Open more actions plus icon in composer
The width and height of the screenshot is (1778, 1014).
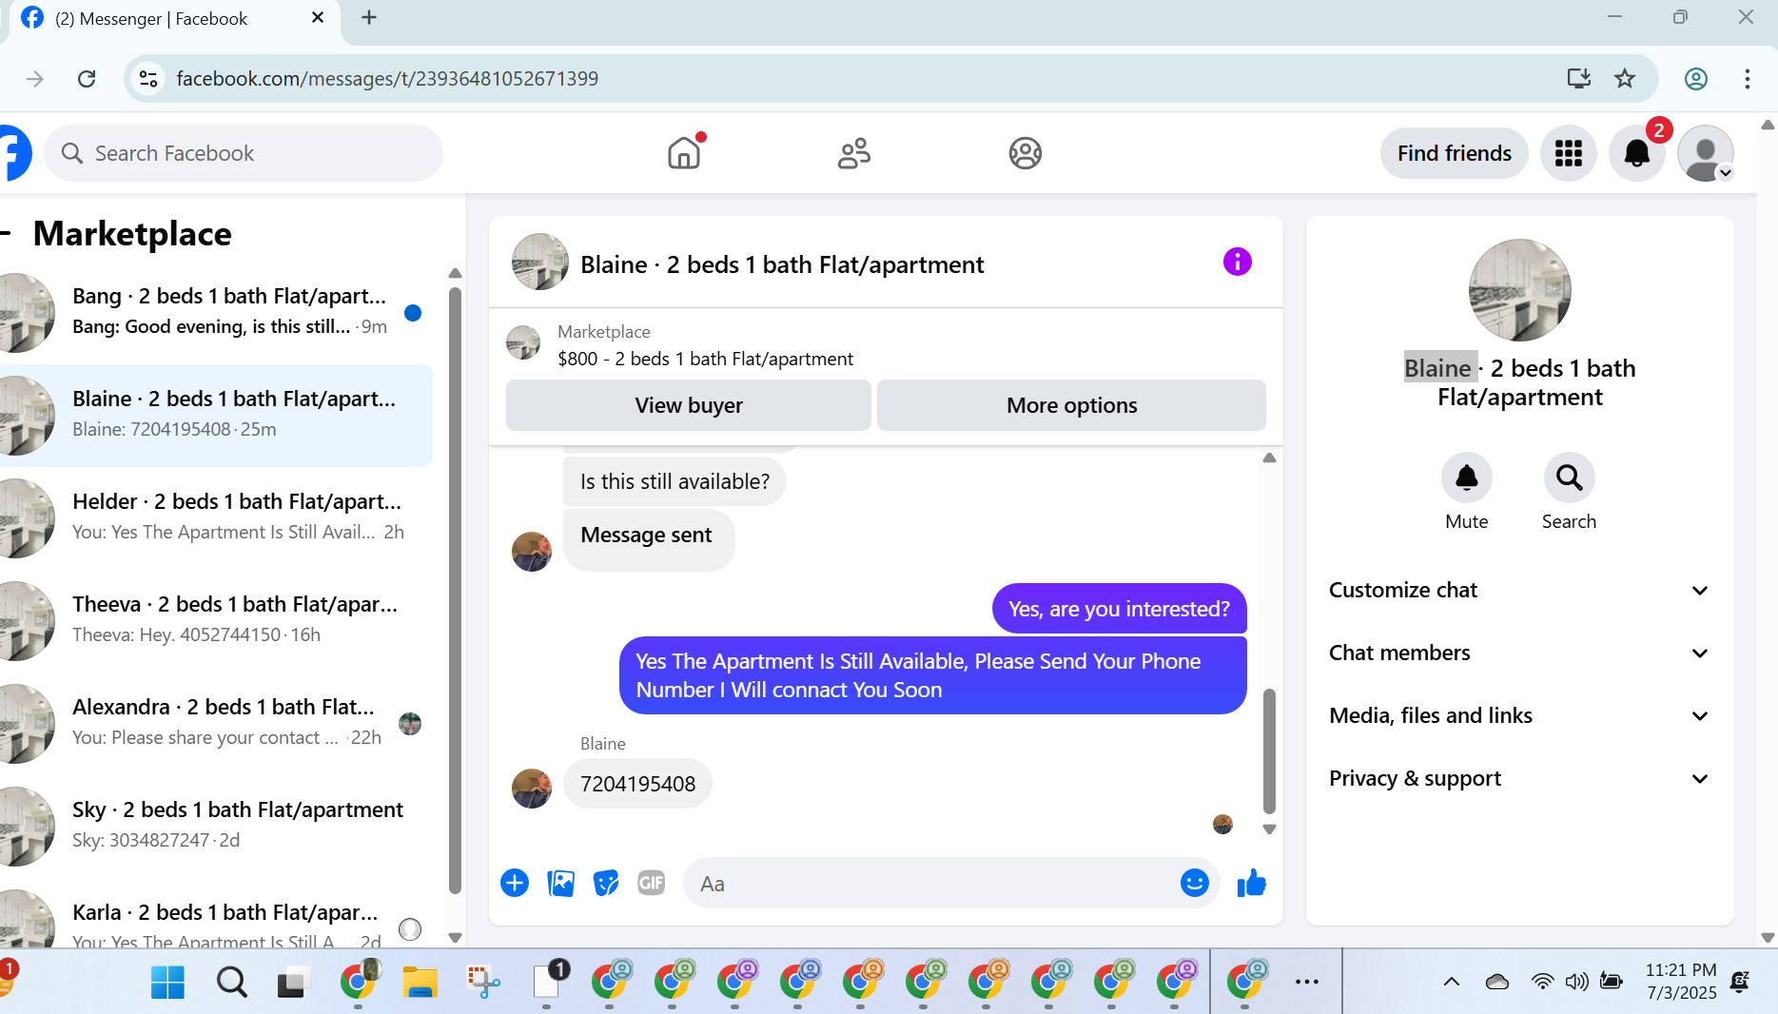click(515, 883)
